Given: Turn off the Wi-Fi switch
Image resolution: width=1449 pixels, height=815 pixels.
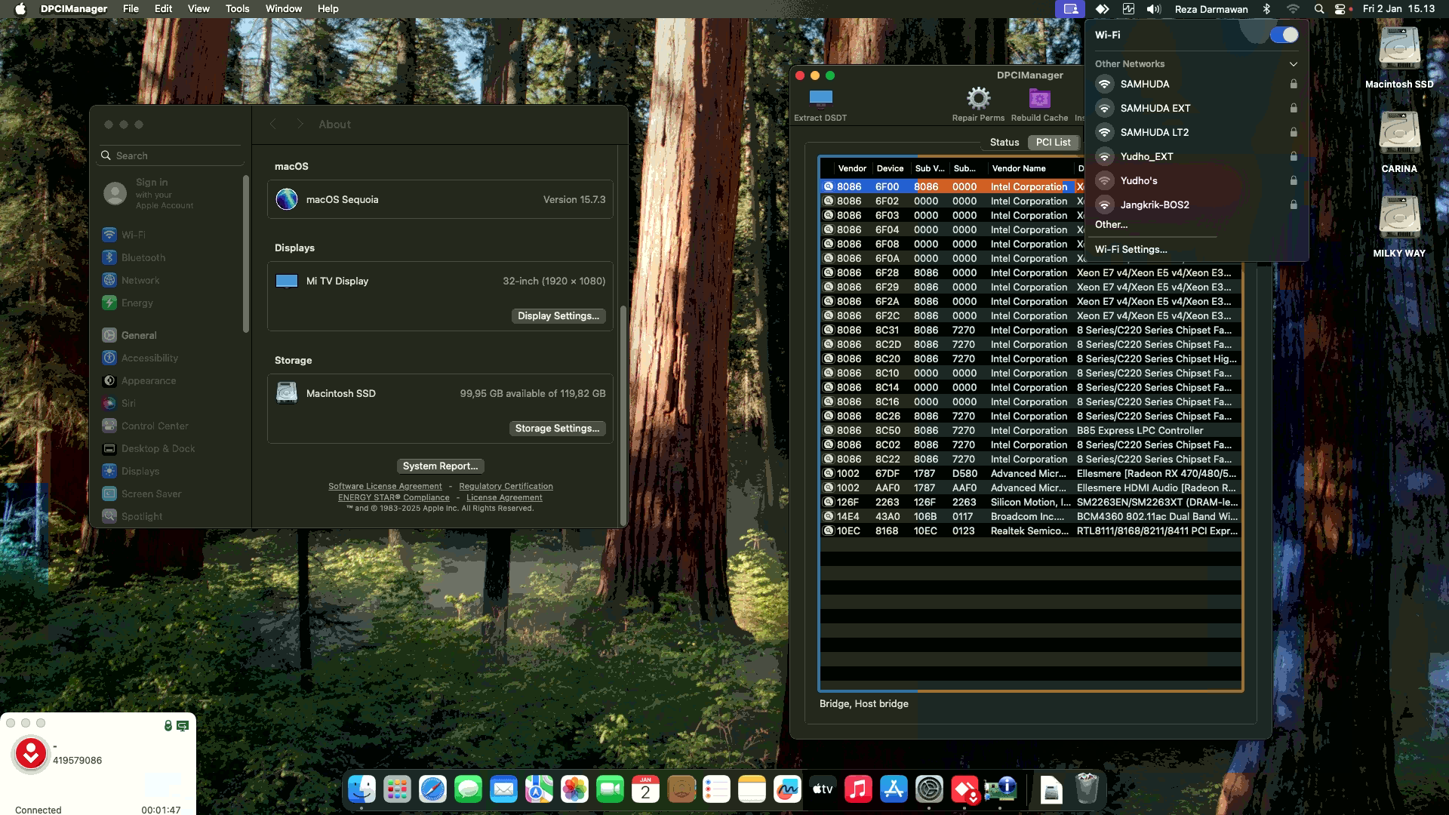Looking at the screenshot, I should (x=1284, y=35).
